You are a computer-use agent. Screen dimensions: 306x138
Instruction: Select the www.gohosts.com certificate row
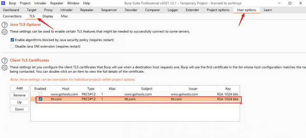tap(135, 94)
